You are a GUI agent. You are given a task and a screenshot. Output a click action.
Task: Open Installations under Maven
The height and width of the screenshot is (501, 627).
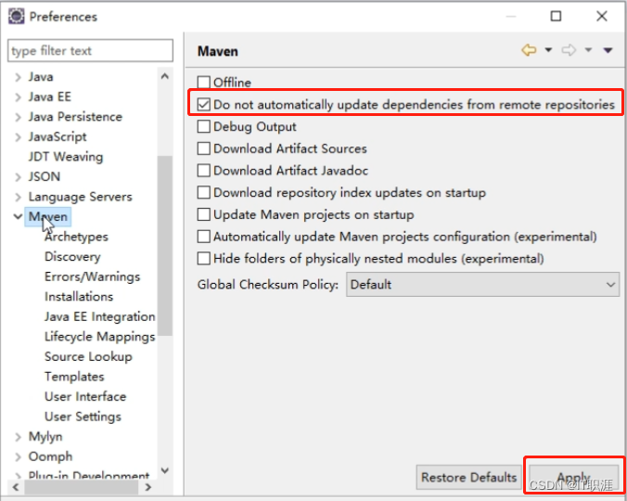pos(79,297)
